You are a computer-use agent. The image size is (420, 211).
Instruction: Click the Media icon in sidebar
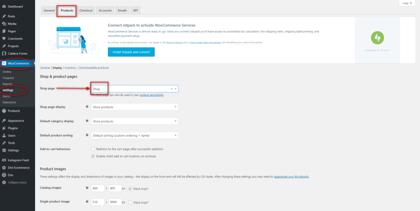4,24
